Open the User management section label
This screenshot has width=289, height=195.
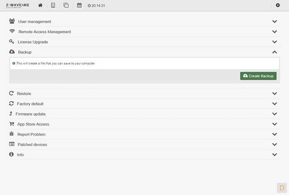tap(34, 22)
